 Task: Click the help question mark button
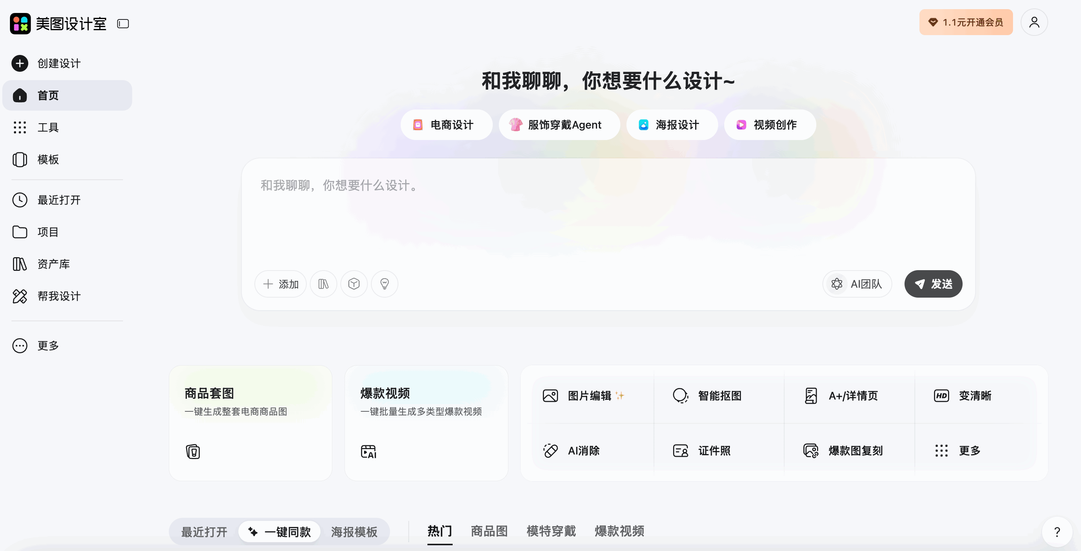1057,532
